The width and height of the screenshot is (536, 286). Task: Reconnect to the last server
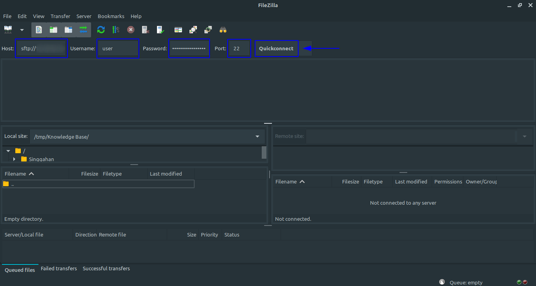pyautogui.click(x=160, y=30)
